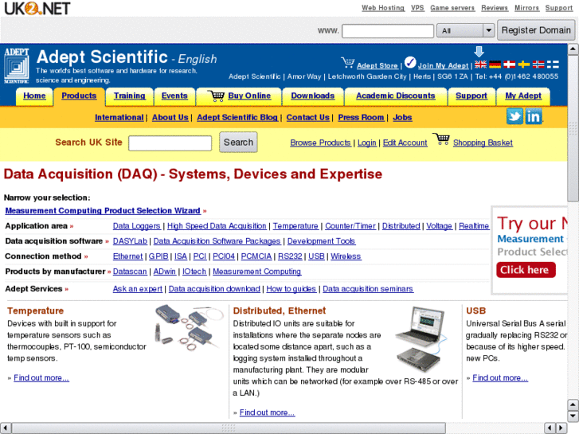
Task: Open the Ethernet connection method link
Action: pyautogui.click(x=127, y=256)
